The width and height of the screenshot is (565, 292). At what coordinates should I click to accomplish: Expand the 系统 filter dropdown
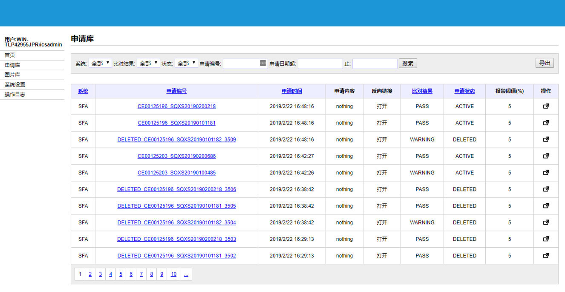100,64
